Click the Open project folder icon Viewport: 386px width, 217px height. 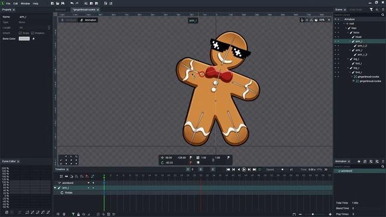[x=57, y=4]
